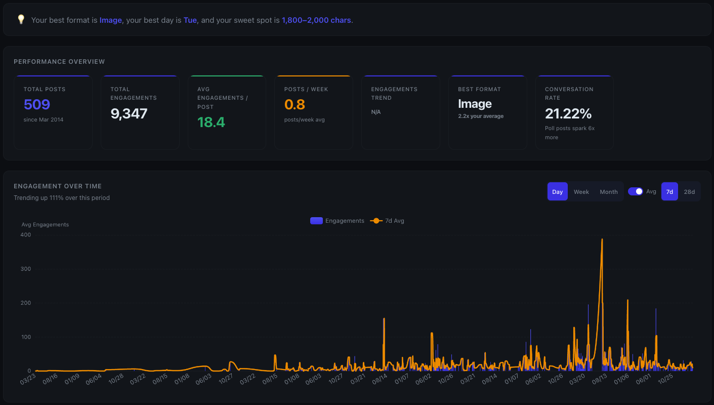Toggle the Engagements series via its legend label
Screen dimensions: 714x405
pyautogui.click(x=345, y=221)
